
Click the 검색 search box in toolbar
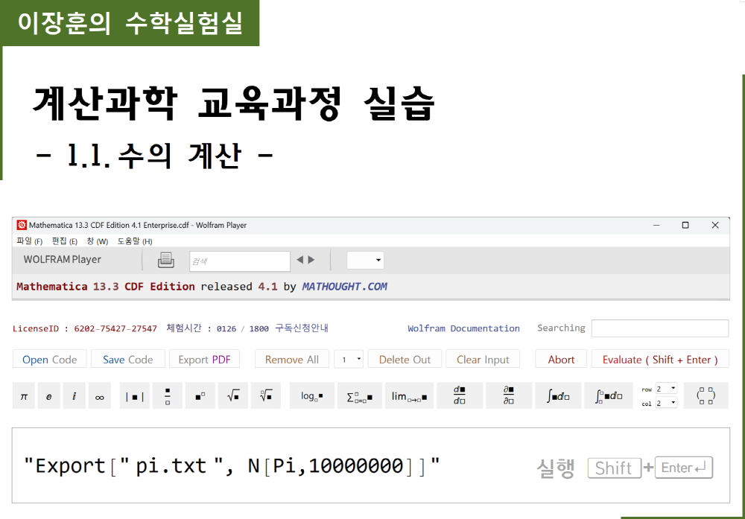click(240, 261)
